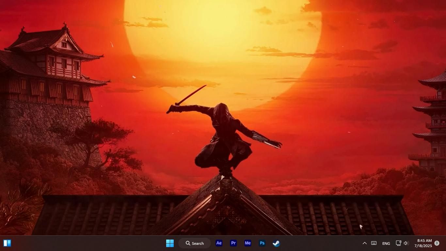Open notification badge showing 3
The image size is (446, 251).
[x=437, y=243]
